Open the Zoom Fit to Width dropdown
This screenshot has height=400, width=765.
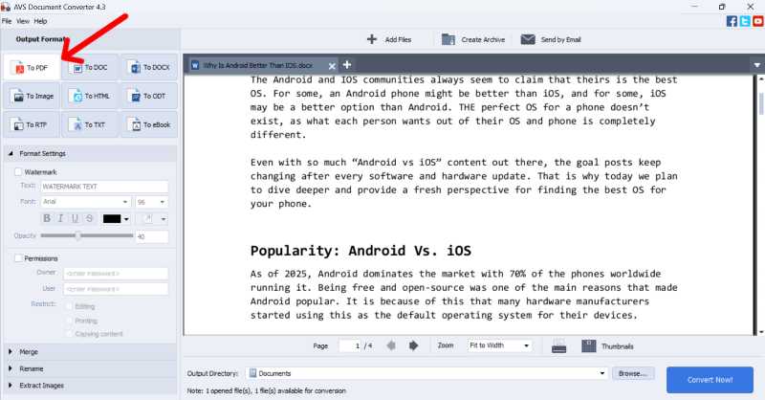tap(499, 345)
